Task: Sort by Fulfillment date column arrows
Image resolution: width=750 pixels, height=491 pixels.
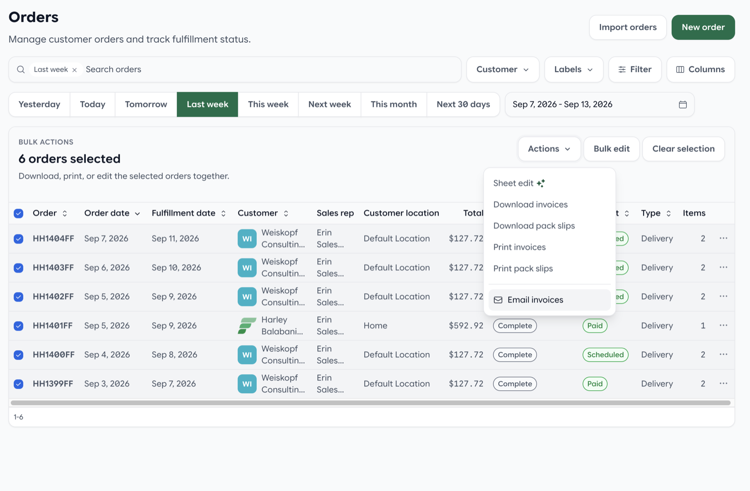Action: pyautogui.click(x=224, y=213)
